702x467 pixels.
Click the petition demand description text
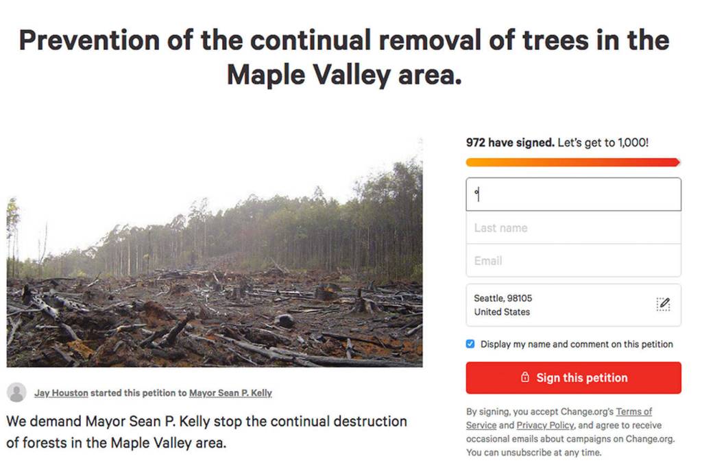pyautogui.click(x=206, y=429)
